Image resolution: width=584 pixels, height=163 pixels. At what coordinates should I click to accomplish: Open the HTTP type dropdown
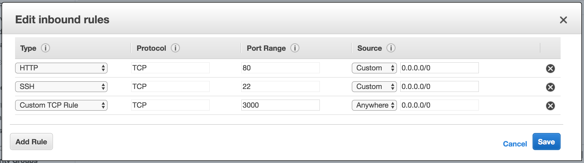pos(61,68)
